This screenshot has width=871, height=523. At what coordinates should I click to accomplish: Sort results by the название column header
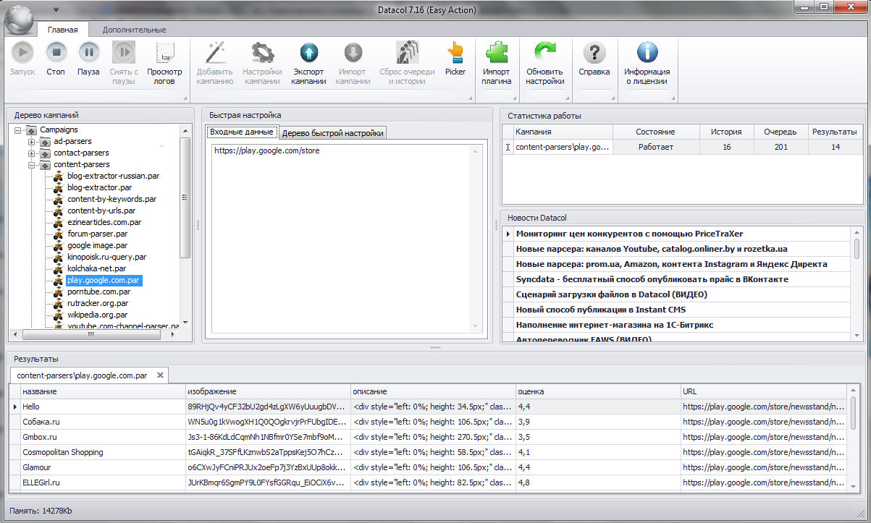[x=102, y=391]
